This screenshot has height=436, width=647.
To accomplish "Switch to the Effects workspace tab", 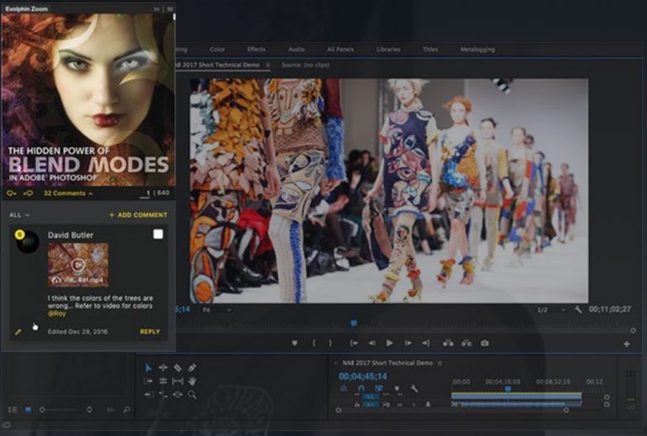I will 256,50.
